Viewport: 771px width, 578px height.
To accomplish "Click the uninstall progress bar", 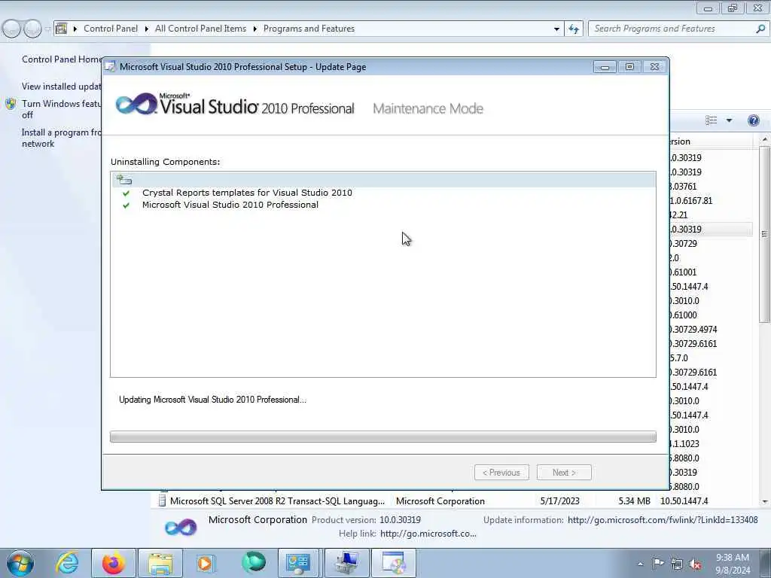I will pyautogui.click(x=383, y=437).
